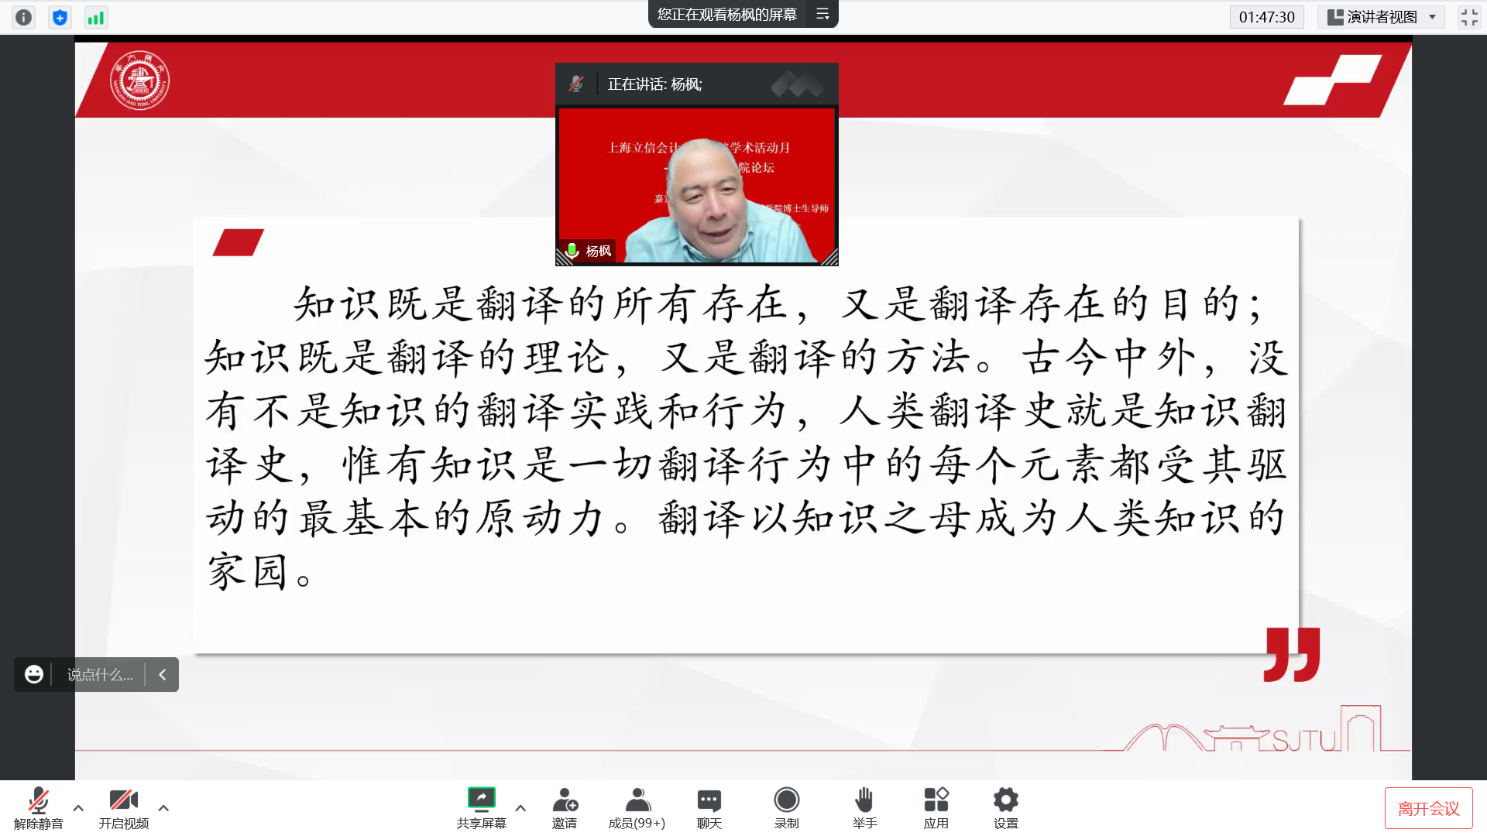The height and width of the screenshot is (836, 1487).
Task: Click the Share Screen button
Action: point(481,807)
